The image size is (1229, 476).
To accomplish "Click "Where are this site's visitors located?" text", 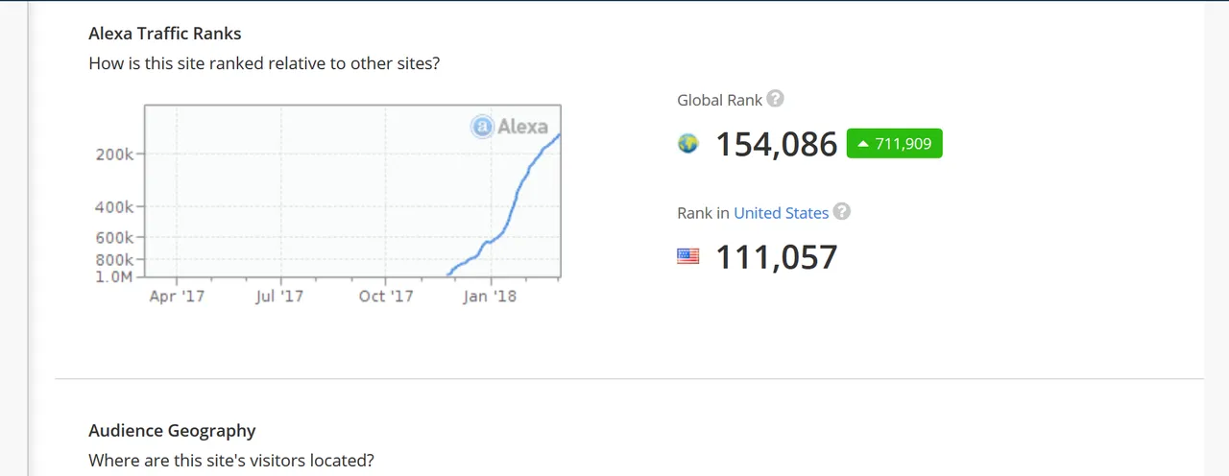I will (x=231, y=461).
